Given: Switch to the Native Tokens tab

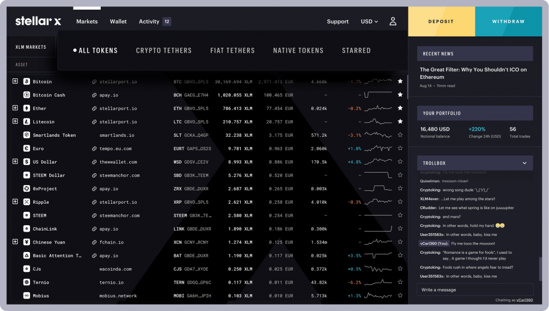Looking at the screenshot, I should tap(298, 50).
